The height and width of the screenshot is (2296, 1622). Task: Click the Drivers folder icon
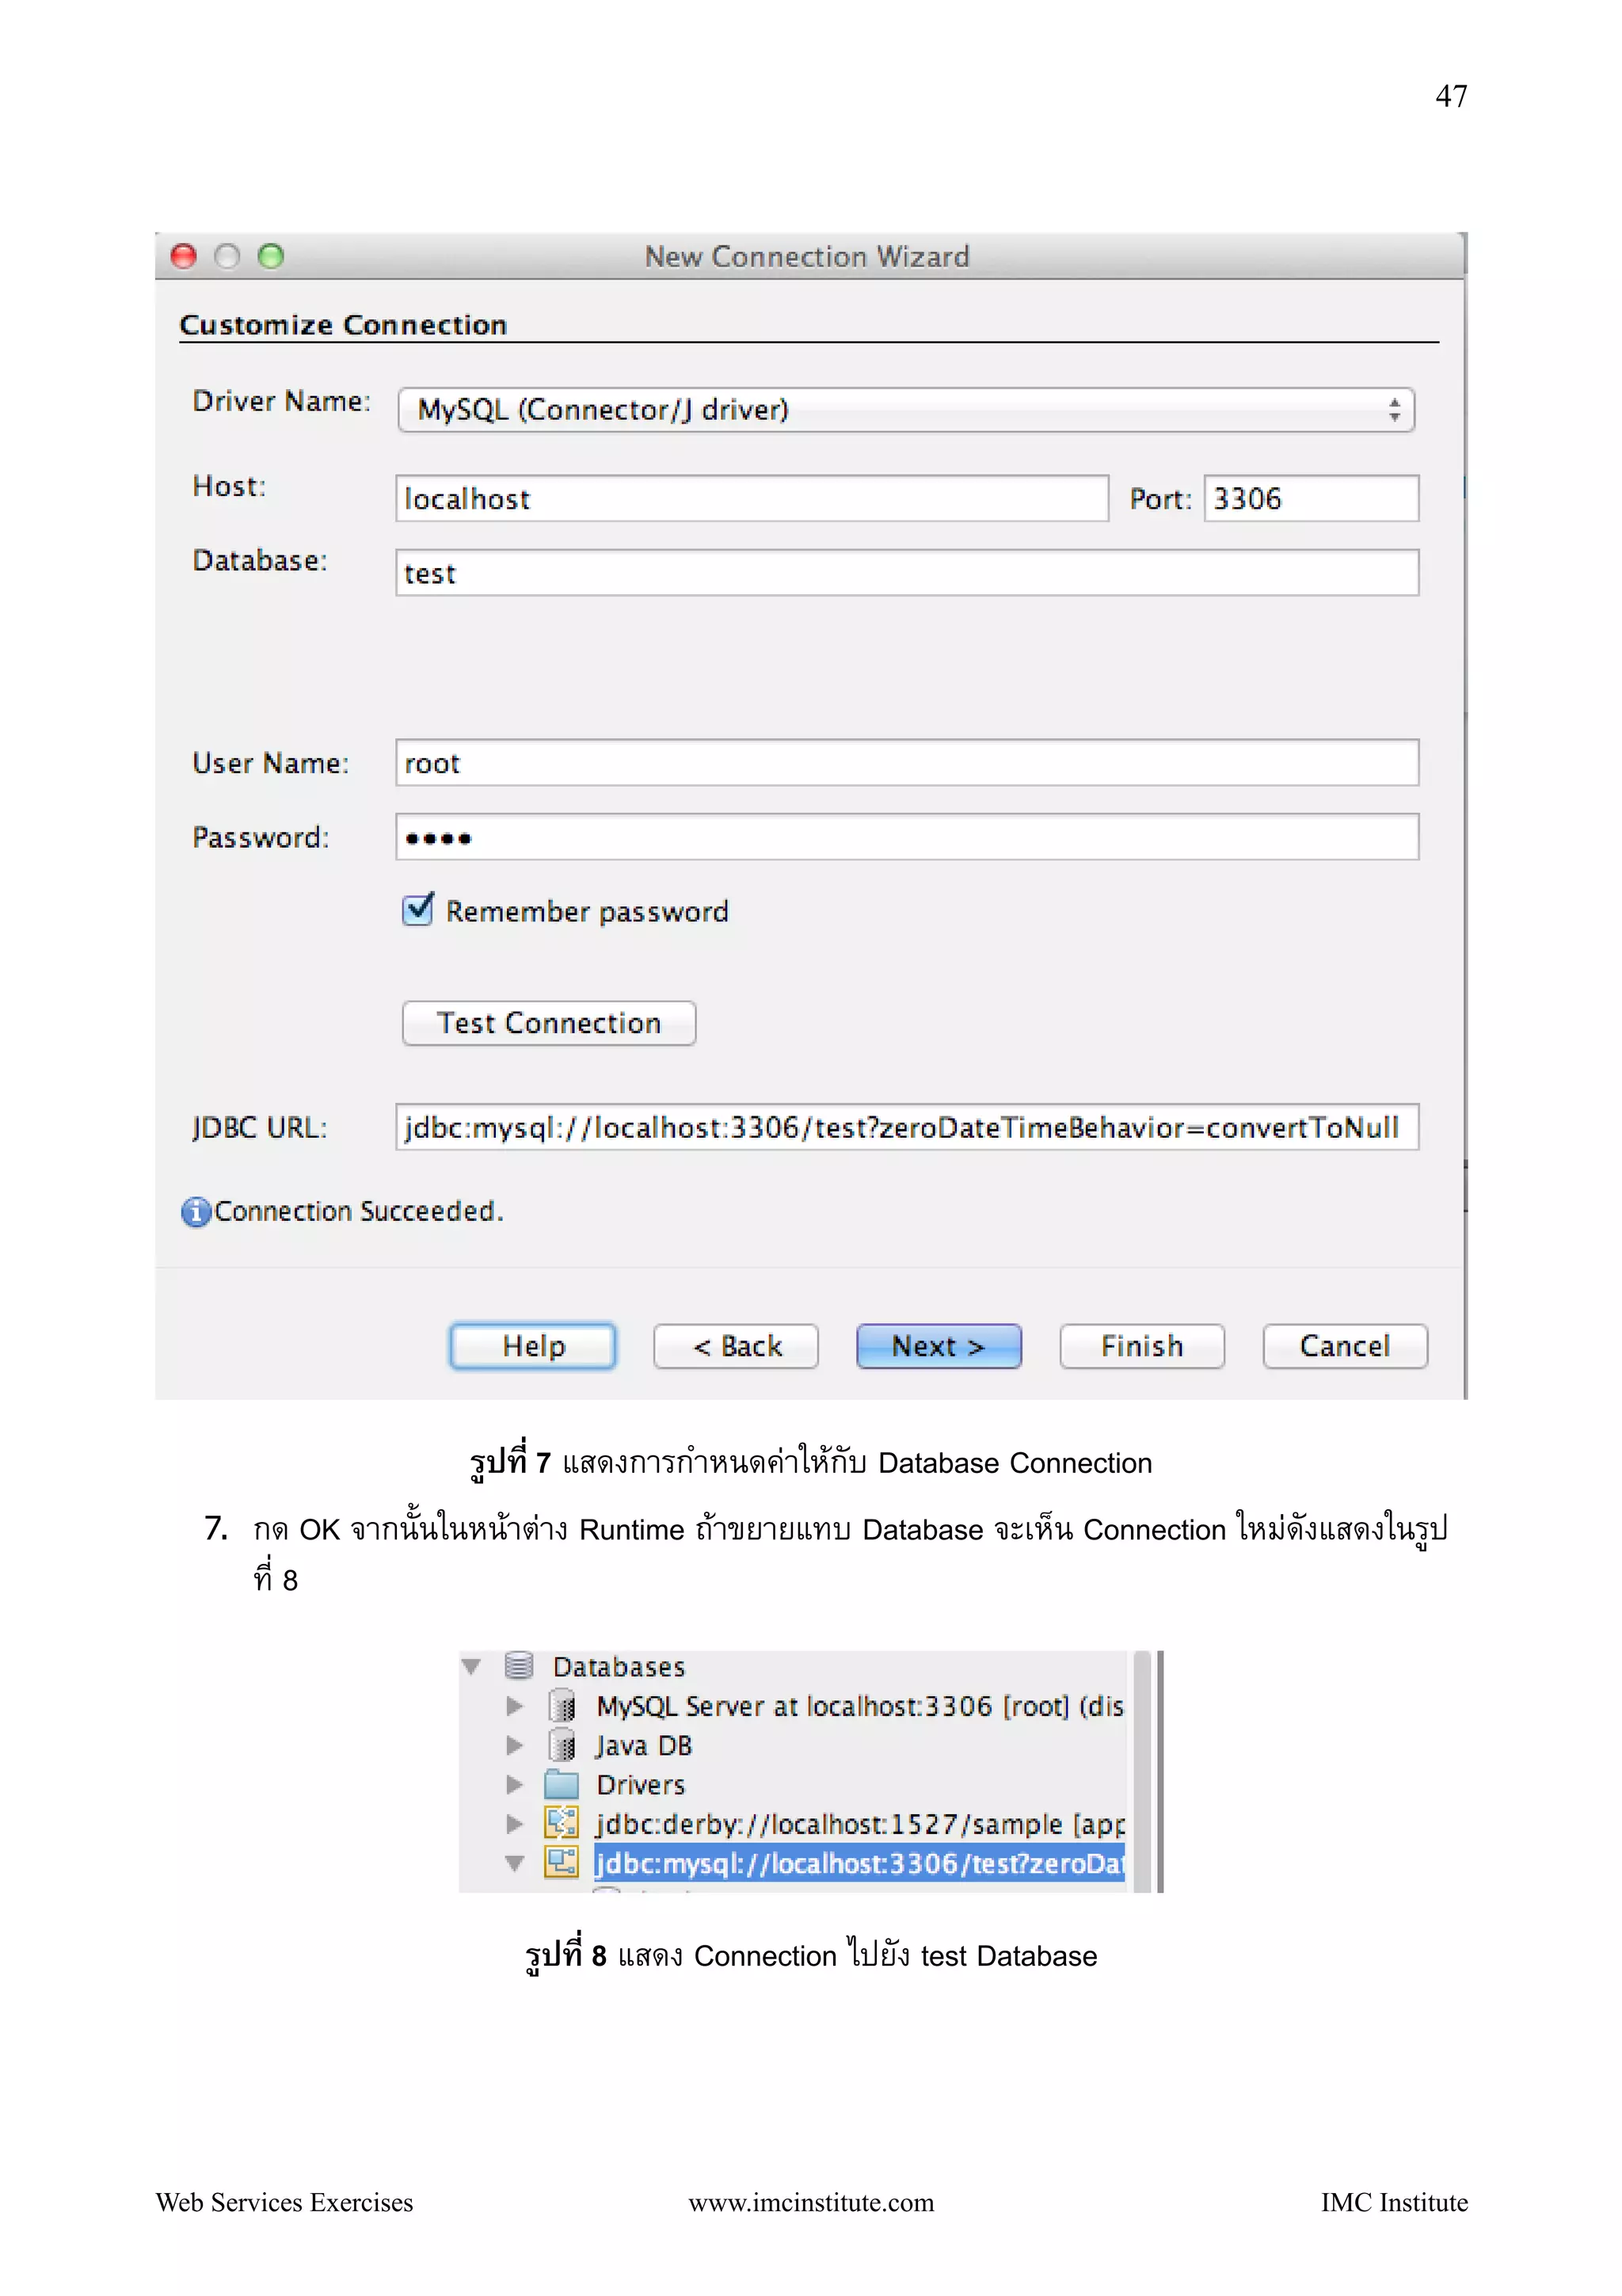pyautogui.click(x=562, y=1784)
